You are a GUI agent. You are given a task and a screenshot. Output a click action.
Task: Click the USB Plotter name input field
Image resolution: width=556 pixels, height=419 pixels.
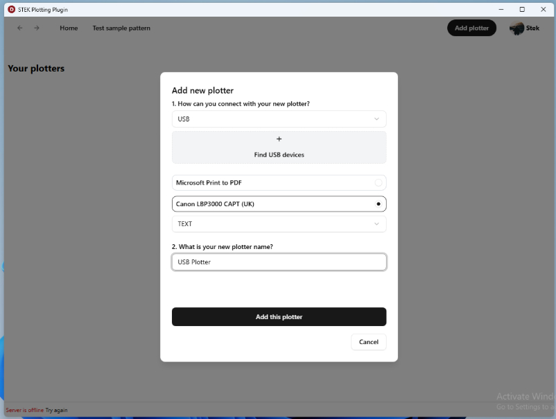[279, 262]
